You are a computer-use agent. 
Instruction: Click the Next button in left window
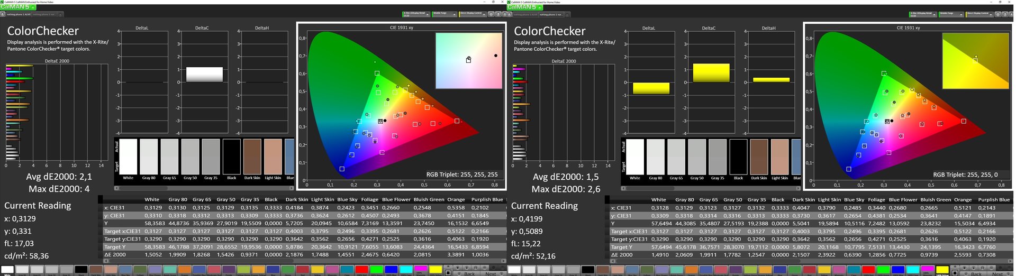(x=491, y=273)
